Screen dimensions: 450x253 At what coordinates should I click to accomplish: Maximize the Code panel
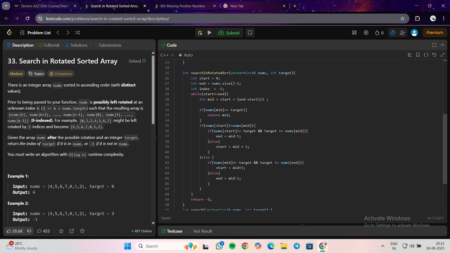click(434, 45)
